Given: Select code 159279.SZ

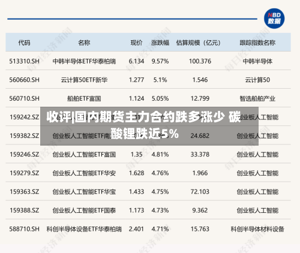Looking at the screenshot, I should coord(25,173).
